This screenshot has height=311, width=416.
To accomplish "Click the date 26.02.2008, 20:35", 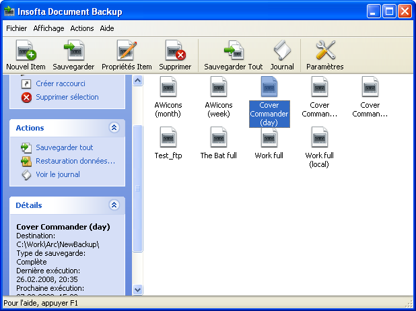I will 47,279.
